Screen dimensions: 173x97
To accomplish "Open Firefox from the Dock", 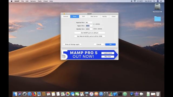I will (x=34, y=94).
